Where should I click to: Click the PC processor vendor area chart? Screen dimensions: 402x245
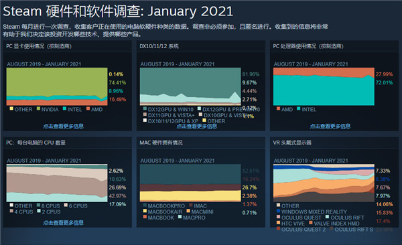(324, 86)
